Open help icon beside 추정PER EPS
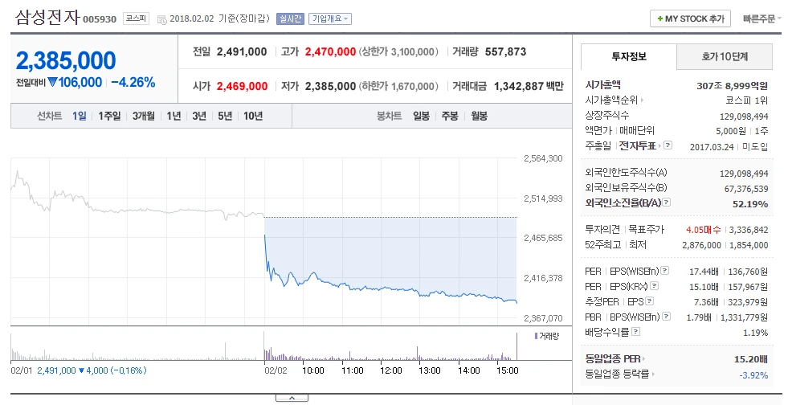Screen dimensions: 788x405 [649, 301]
